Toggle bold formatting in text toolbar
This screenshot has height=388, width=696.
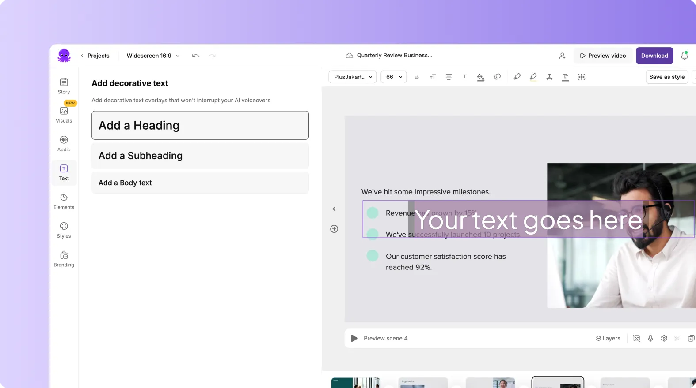click(x=416, y=77)
